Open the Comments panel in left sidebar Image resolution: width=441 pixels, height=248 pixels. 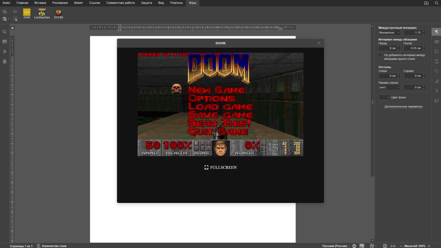pyautogui.click(x=5, y=42)
